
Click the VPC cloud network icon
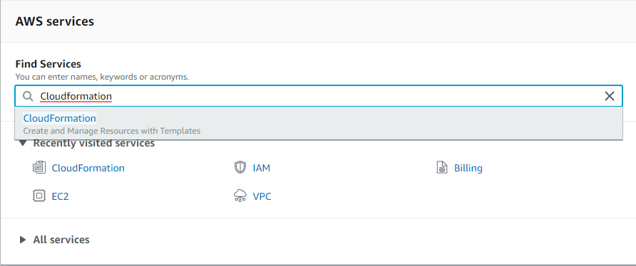(x=240, y=196)
